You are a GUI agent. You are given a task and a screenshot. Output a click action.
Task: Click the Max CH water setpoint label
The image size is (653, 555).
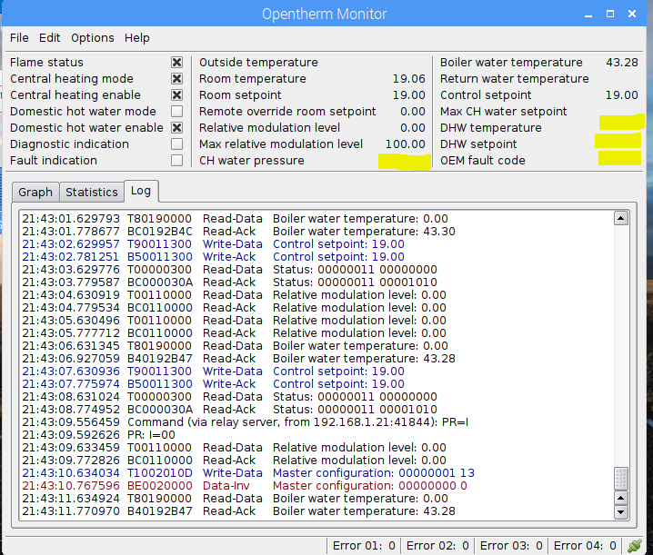pyautogui.click(x=504, y=112)
